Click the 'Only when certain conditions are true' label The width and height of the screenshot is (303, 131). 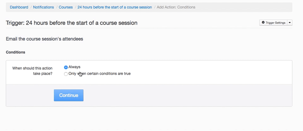click(x=99, y=74)
